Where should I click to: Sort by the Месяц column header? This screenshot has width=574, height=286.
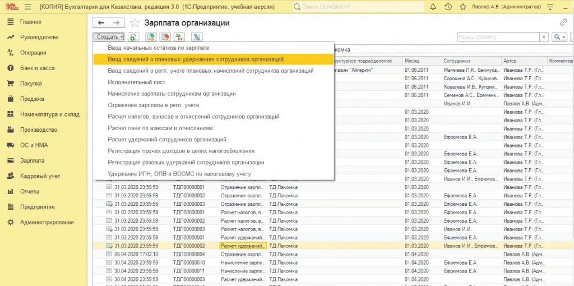click(x=422, y=61)
